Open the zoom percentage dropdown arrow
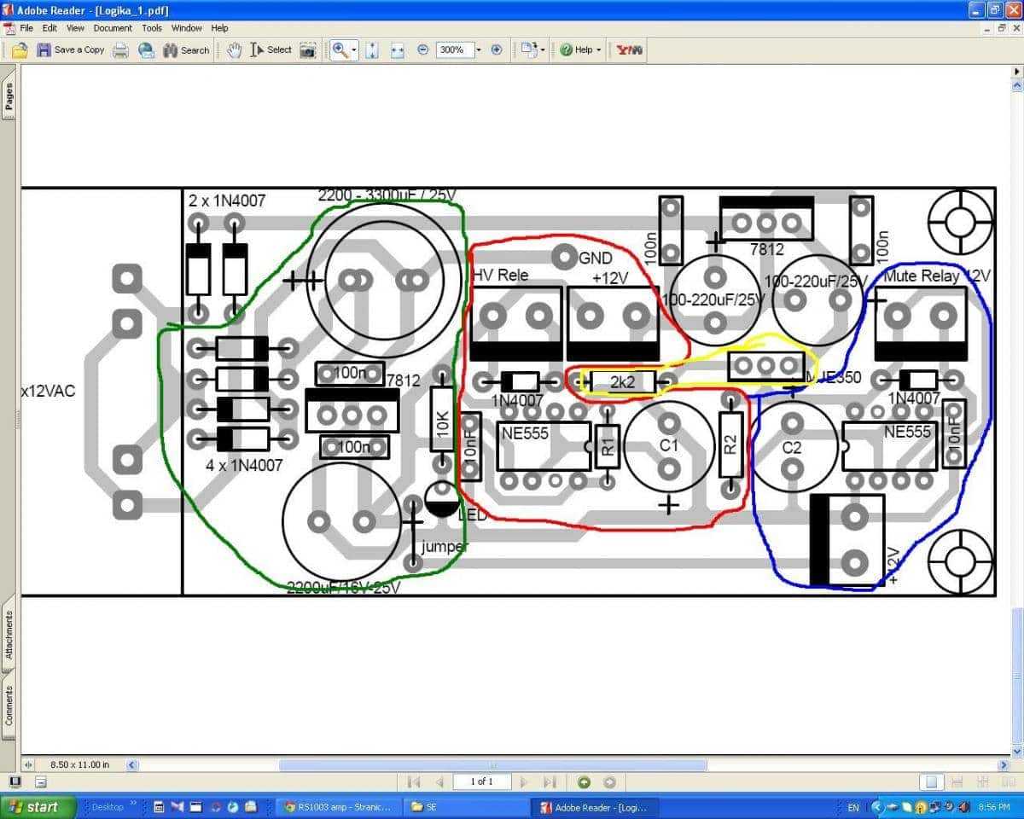The image size is (1024, 819). coord(479,50)
